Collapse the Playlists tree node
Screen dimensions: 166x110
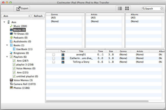(7, 57)
